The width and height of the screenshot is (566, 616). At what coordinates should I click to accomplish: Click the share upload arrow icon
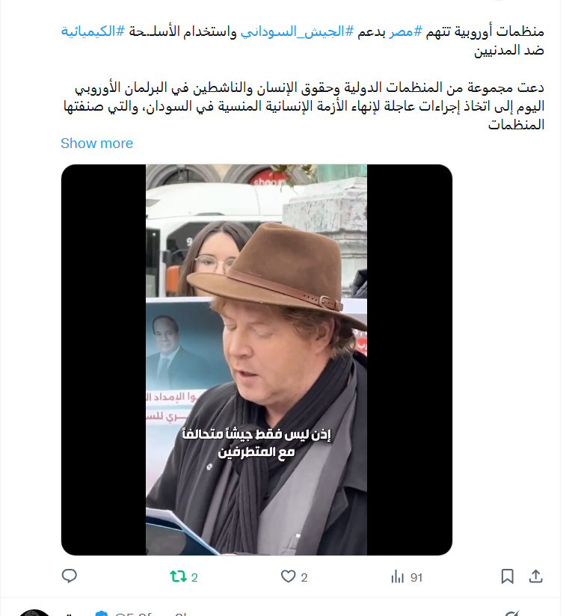[536, 576]
